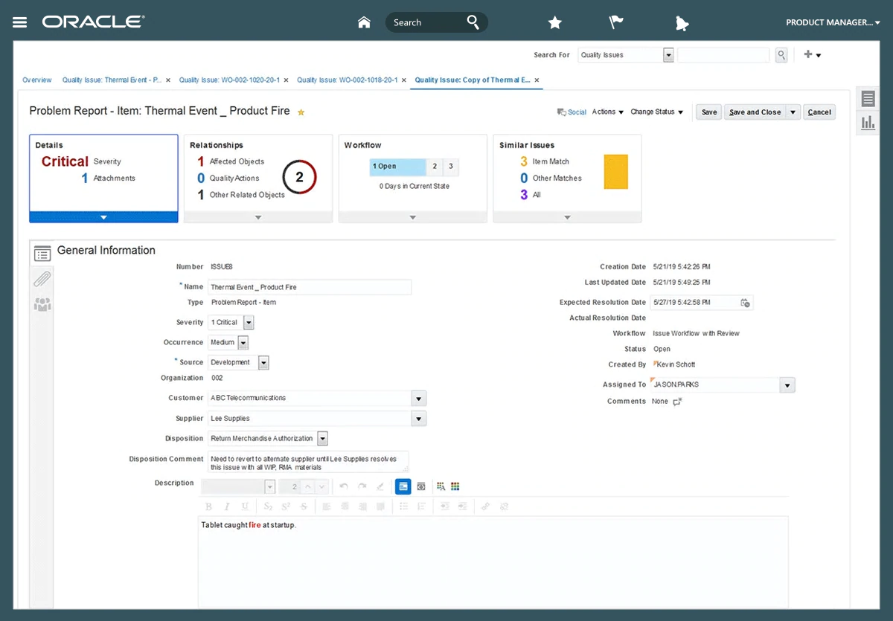Expand the Supplier dropdown list
The height and width of the screenshot is (621, 893).
[x=418, y=419]
